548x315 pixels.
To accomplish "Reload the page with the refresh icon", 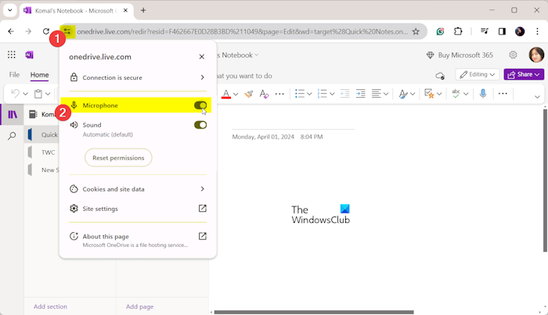I will coord(45,31).
